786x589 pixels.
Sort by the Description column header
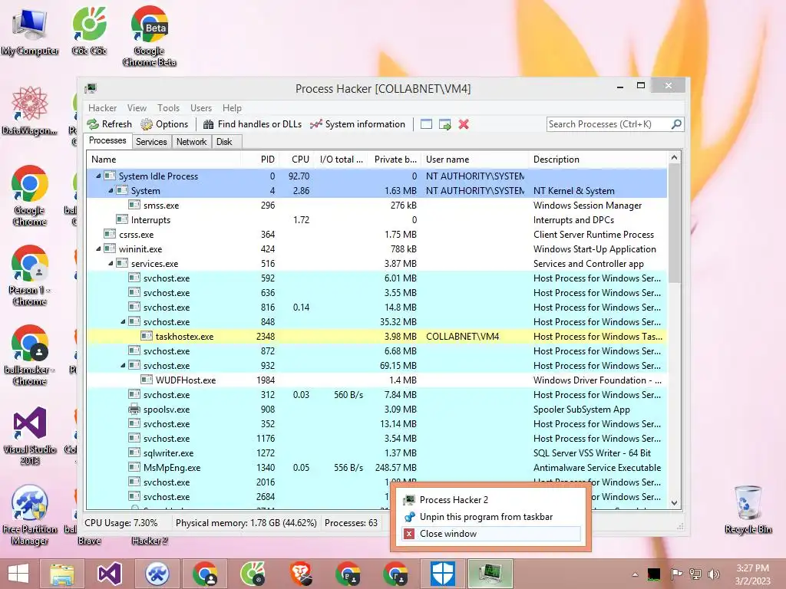(598, 160)
